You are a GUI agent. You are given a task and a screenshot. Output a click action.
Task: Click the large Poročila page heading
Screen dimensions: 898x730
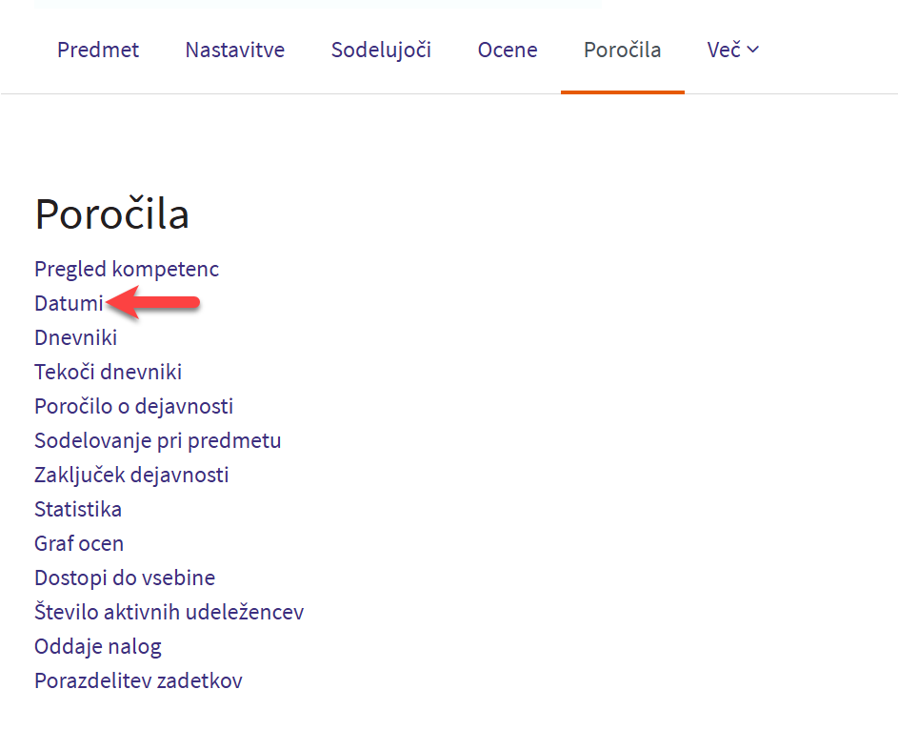tap(111, 214)
